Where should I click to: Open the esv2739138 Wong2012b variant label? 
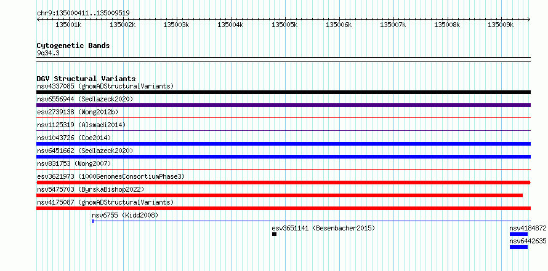[x=78, y=112]
